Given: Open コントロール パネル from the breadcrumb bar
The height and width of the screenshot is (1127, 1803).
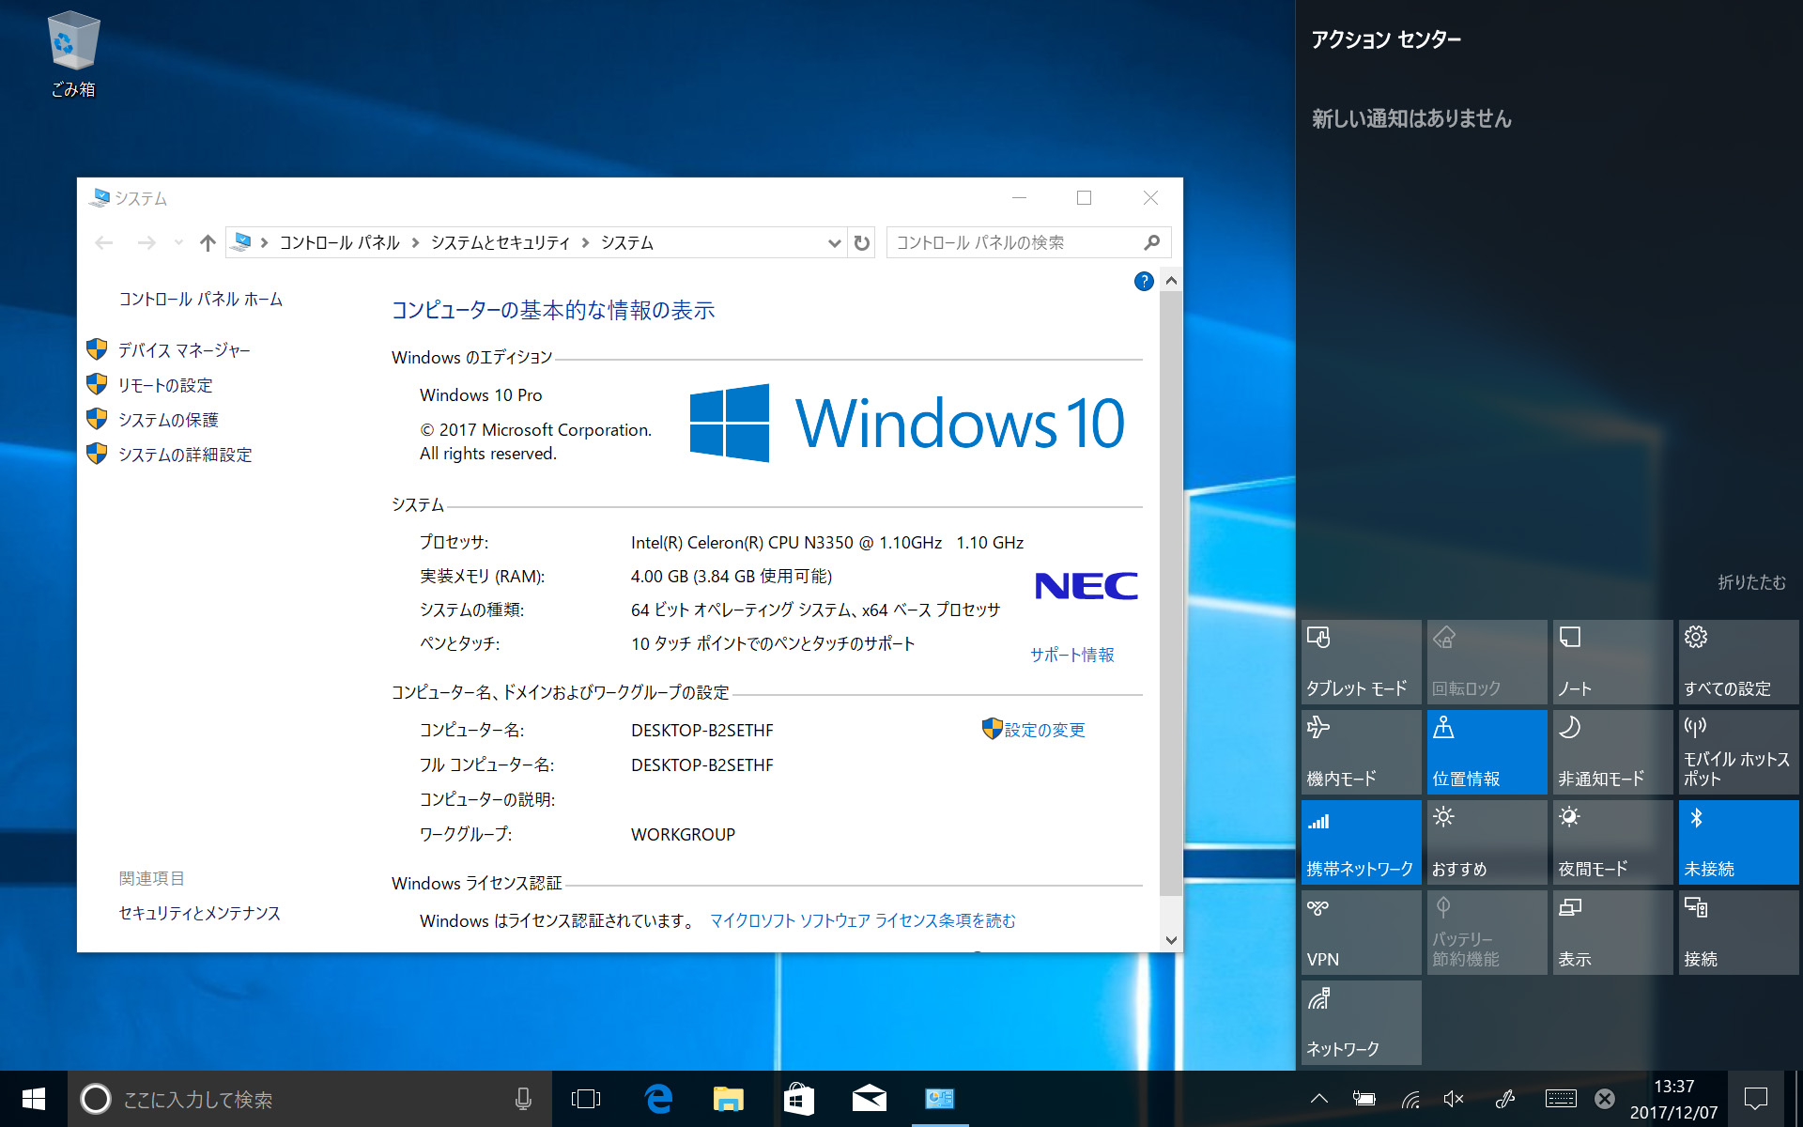Looking at the screenshot, I should 339,242.
